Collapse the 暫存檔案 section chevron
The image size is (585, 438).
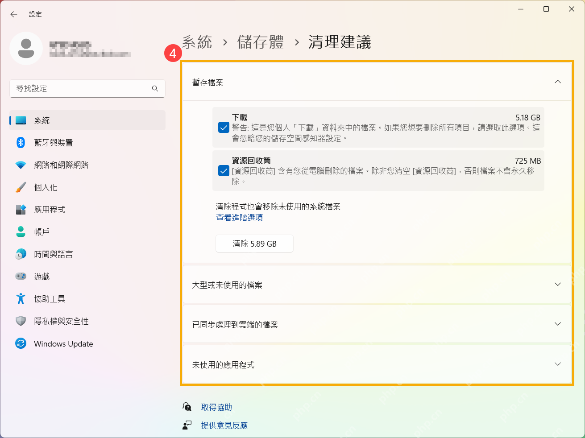558,82
